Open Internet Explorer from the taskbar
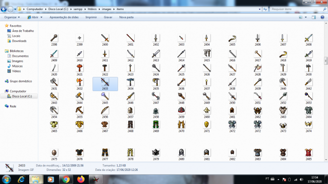Viewport: 328px width, 184px height. (21, 179)
